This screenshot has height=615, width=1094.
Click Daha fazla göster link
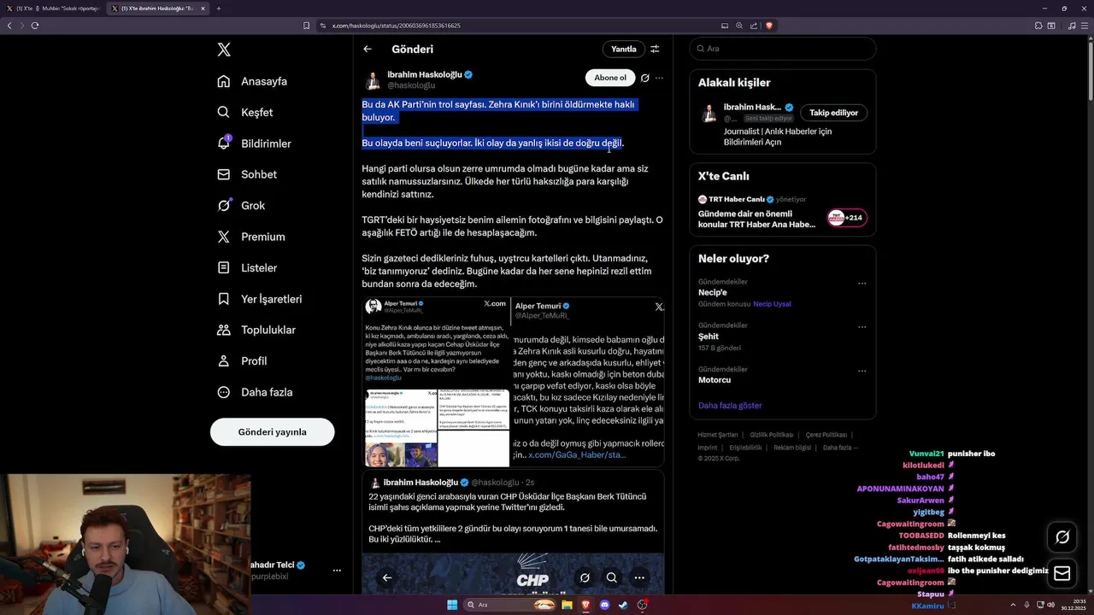pos(730,406)
